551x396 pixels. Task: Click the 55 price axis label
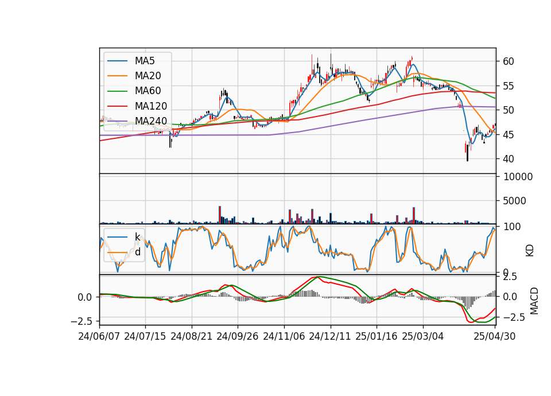pos(509,86)
